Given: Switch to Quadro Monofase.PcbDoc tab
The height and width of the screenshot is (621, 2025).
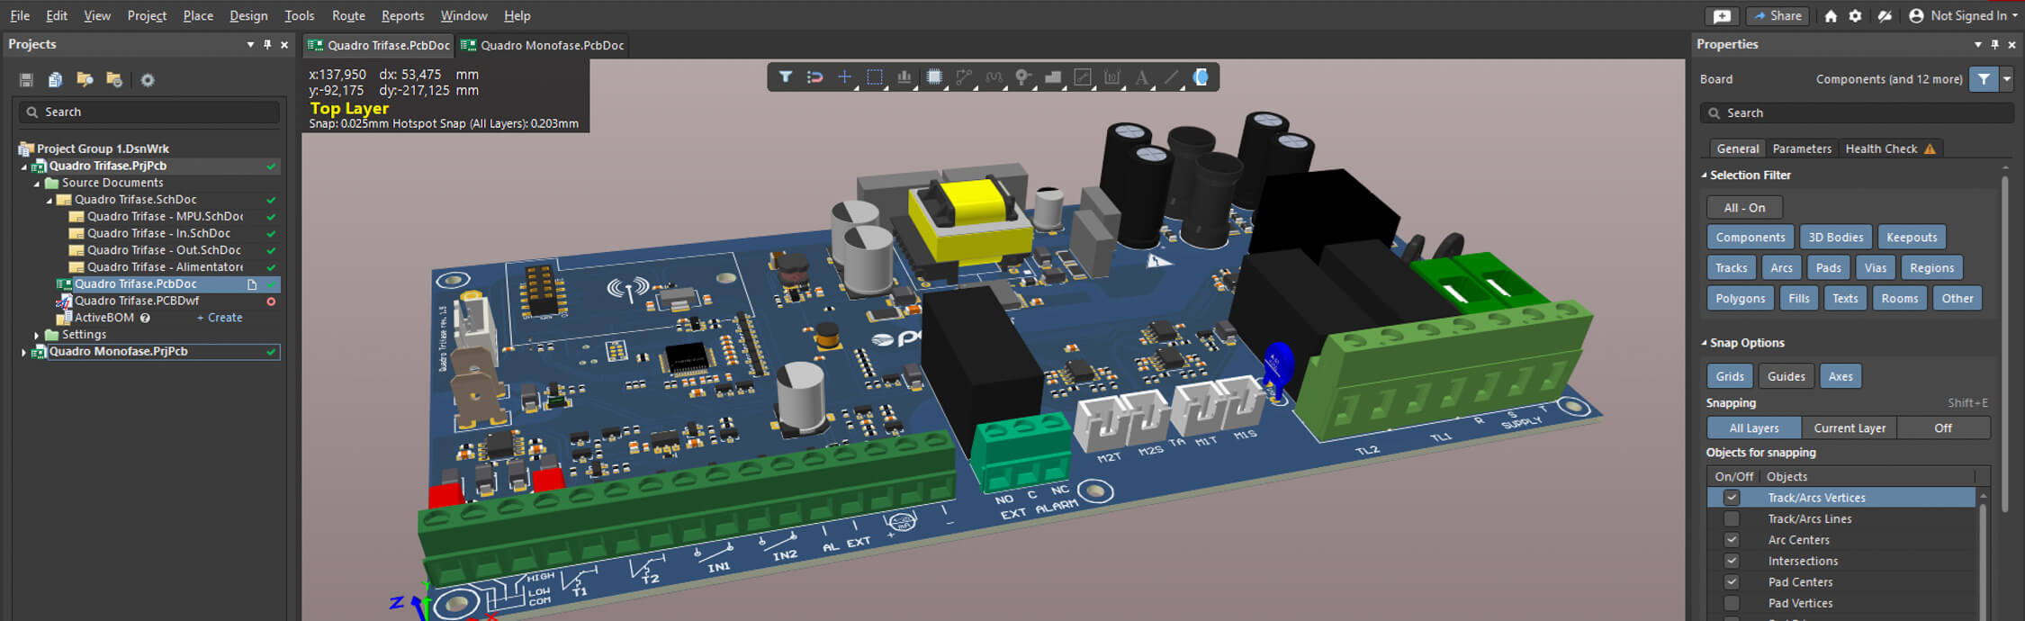Looking at the screenshot, I should click(x=543, y=45).
